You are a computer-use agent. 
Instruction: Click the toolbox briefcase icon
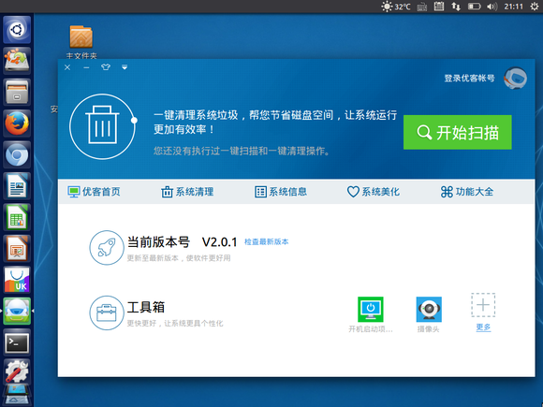(x=107, y=313)
